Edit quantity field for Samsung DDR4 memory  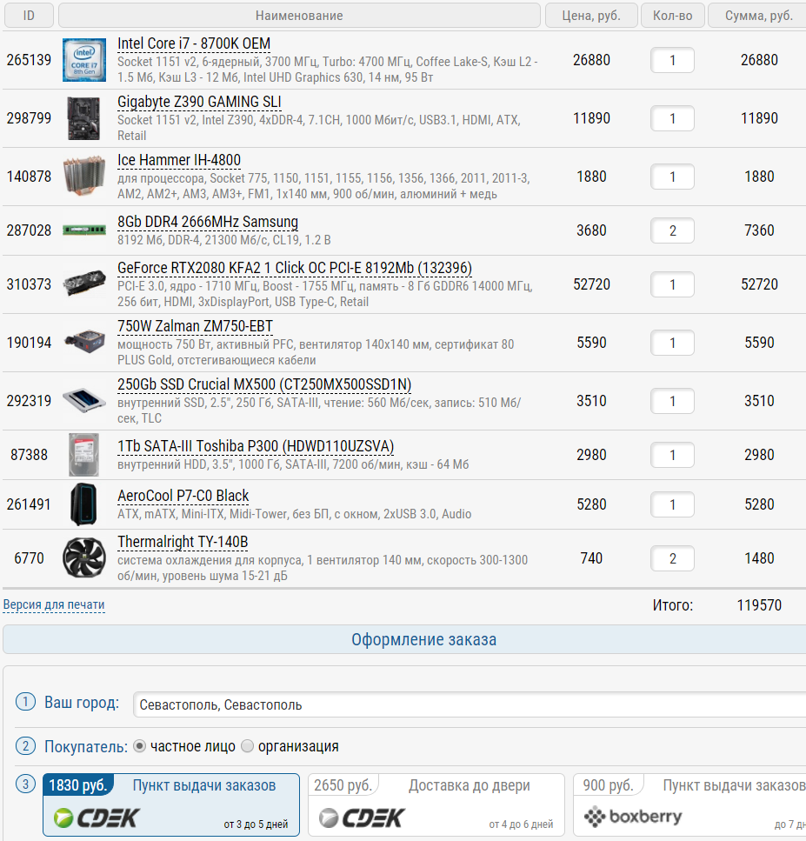click(672, 230)
